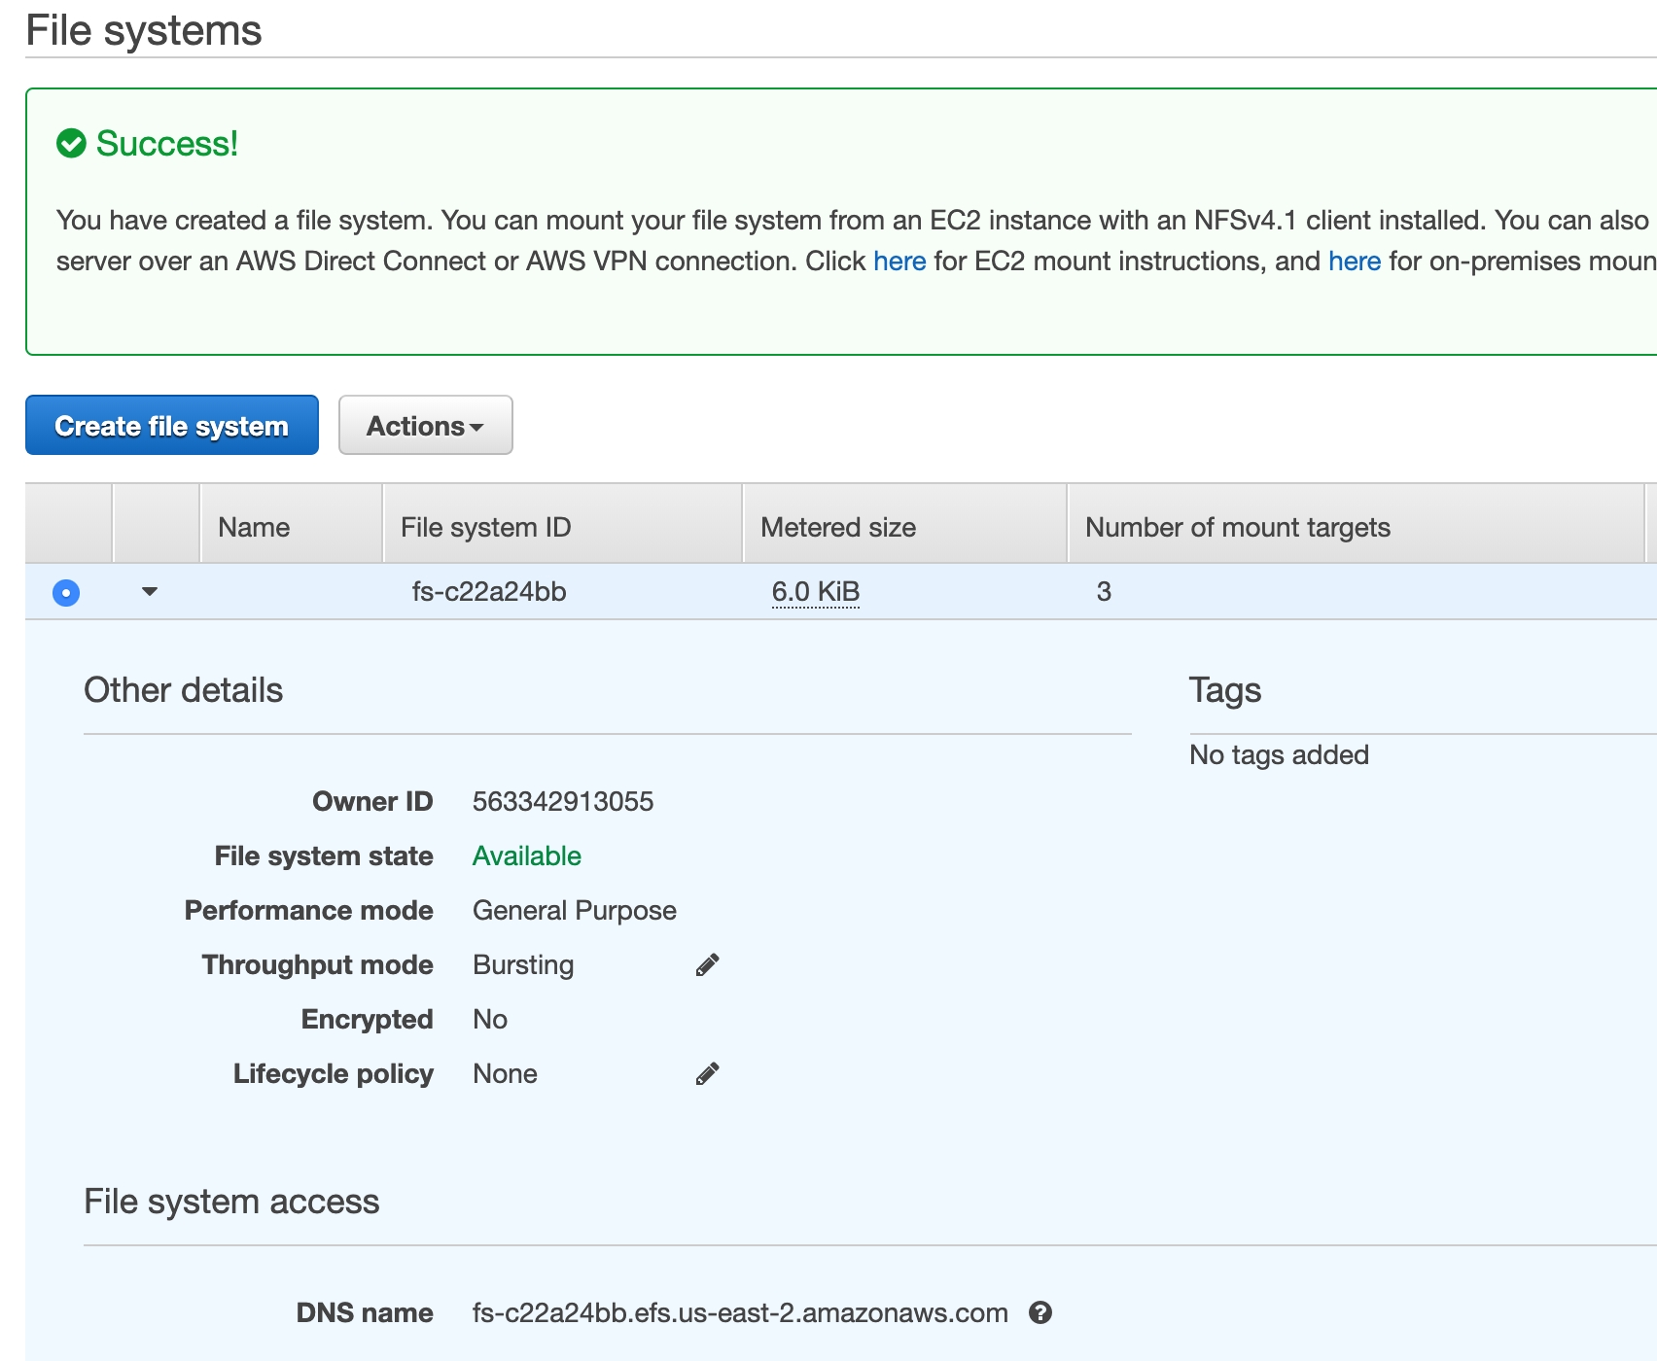Click the 6.0 KiB metered size value
Screen dimensions: 1657x1361
(815, 591)
